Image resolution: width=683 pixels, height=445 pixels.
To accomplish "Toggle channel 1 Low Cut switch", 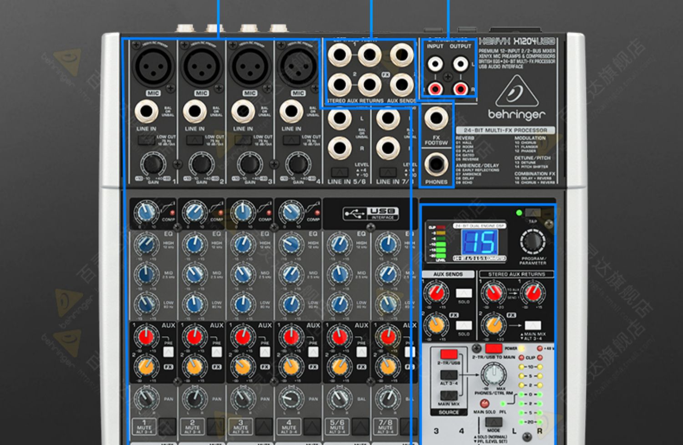I will 146,140.
